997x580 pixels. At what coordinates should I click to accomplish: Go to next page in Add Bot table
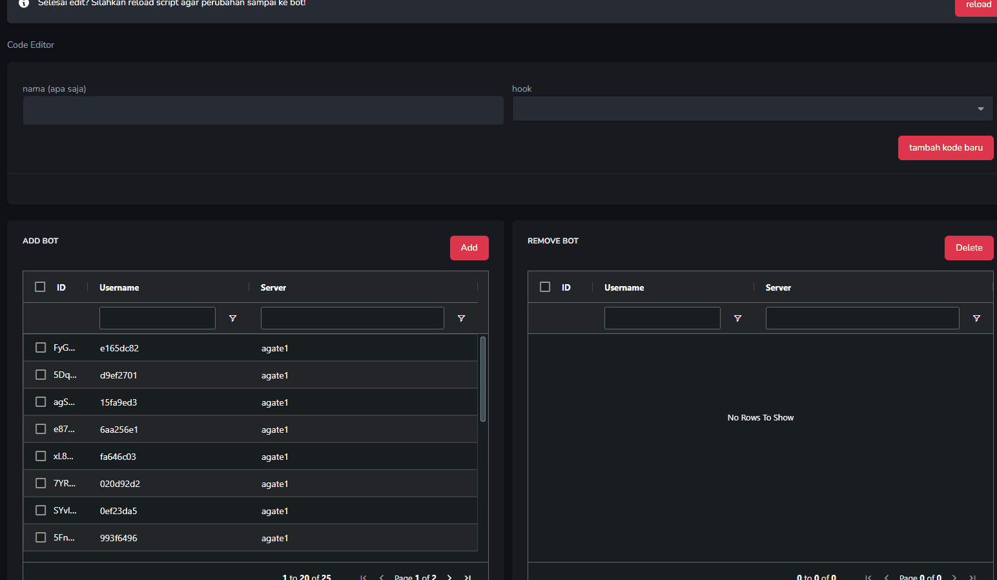449,577
